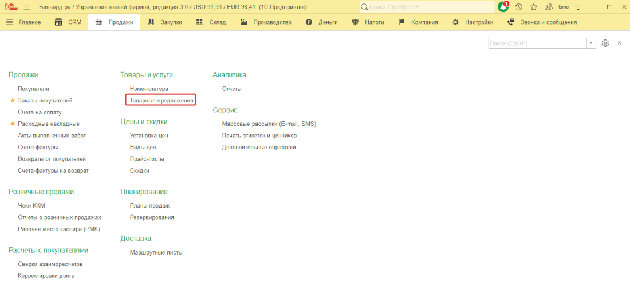This screenshot has height=298, width=630.
Task: Close the sales menu panel with the x
Action: (619, 43)
